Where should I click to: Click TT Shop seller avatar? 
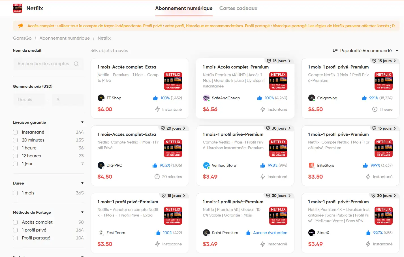(101, 98)
